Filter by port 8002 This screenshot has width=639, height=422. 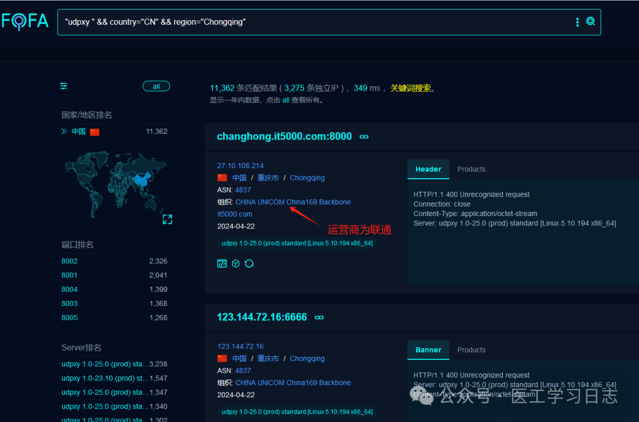tap(69, 261)
